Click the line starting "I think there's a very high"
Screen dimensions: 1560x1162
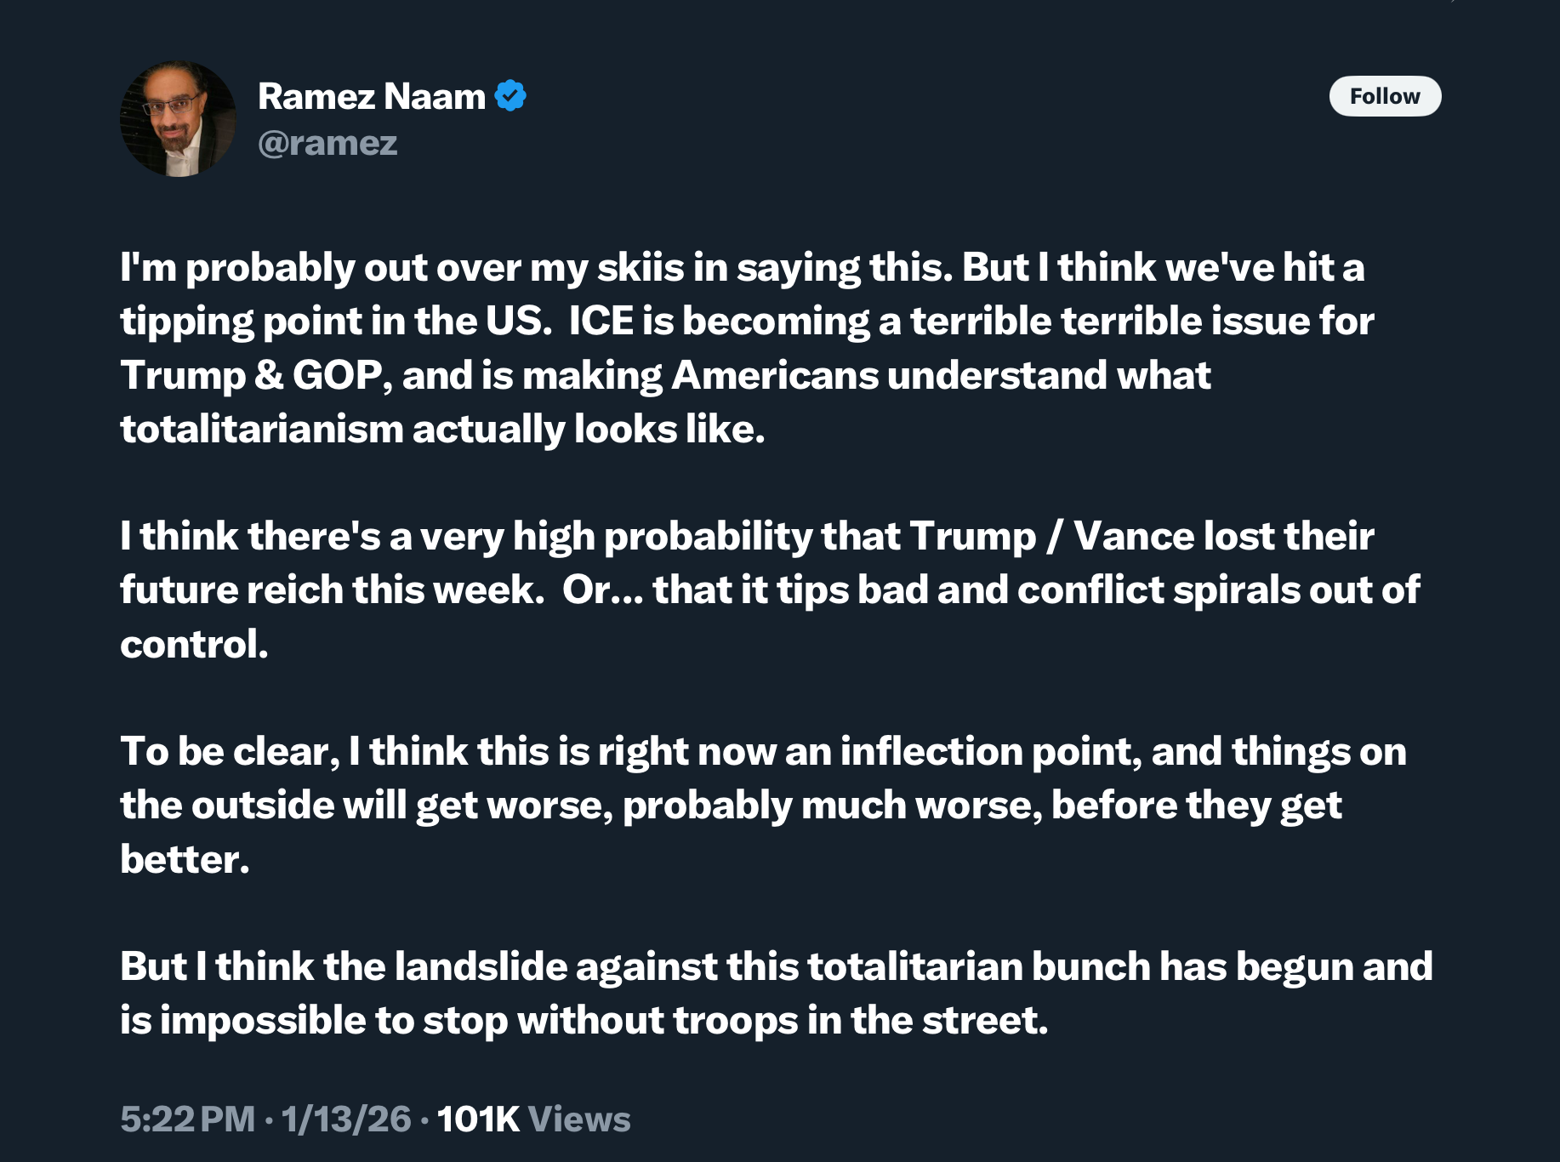point(747,536)
